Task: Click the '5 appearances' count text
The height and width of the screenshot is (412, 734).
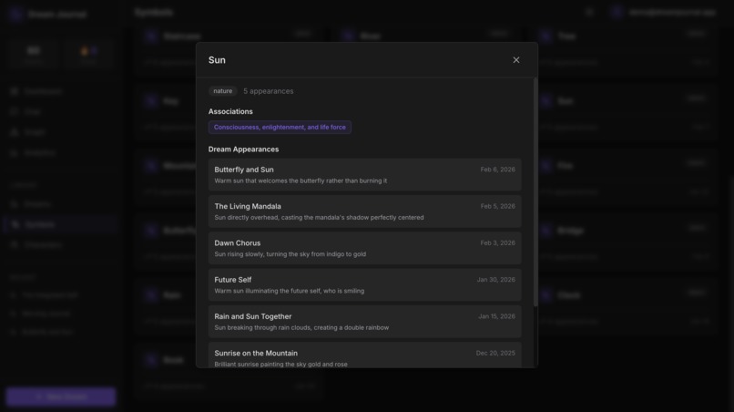Action: pos(269,91)
